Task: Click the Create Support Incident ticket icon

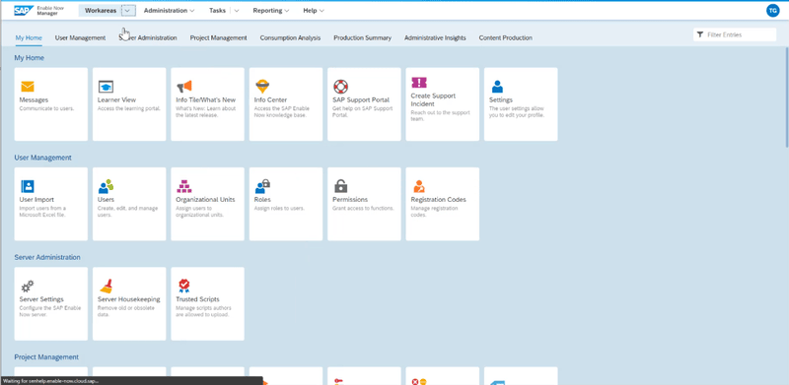Action: pyautogui.click(x=418, y=83)
